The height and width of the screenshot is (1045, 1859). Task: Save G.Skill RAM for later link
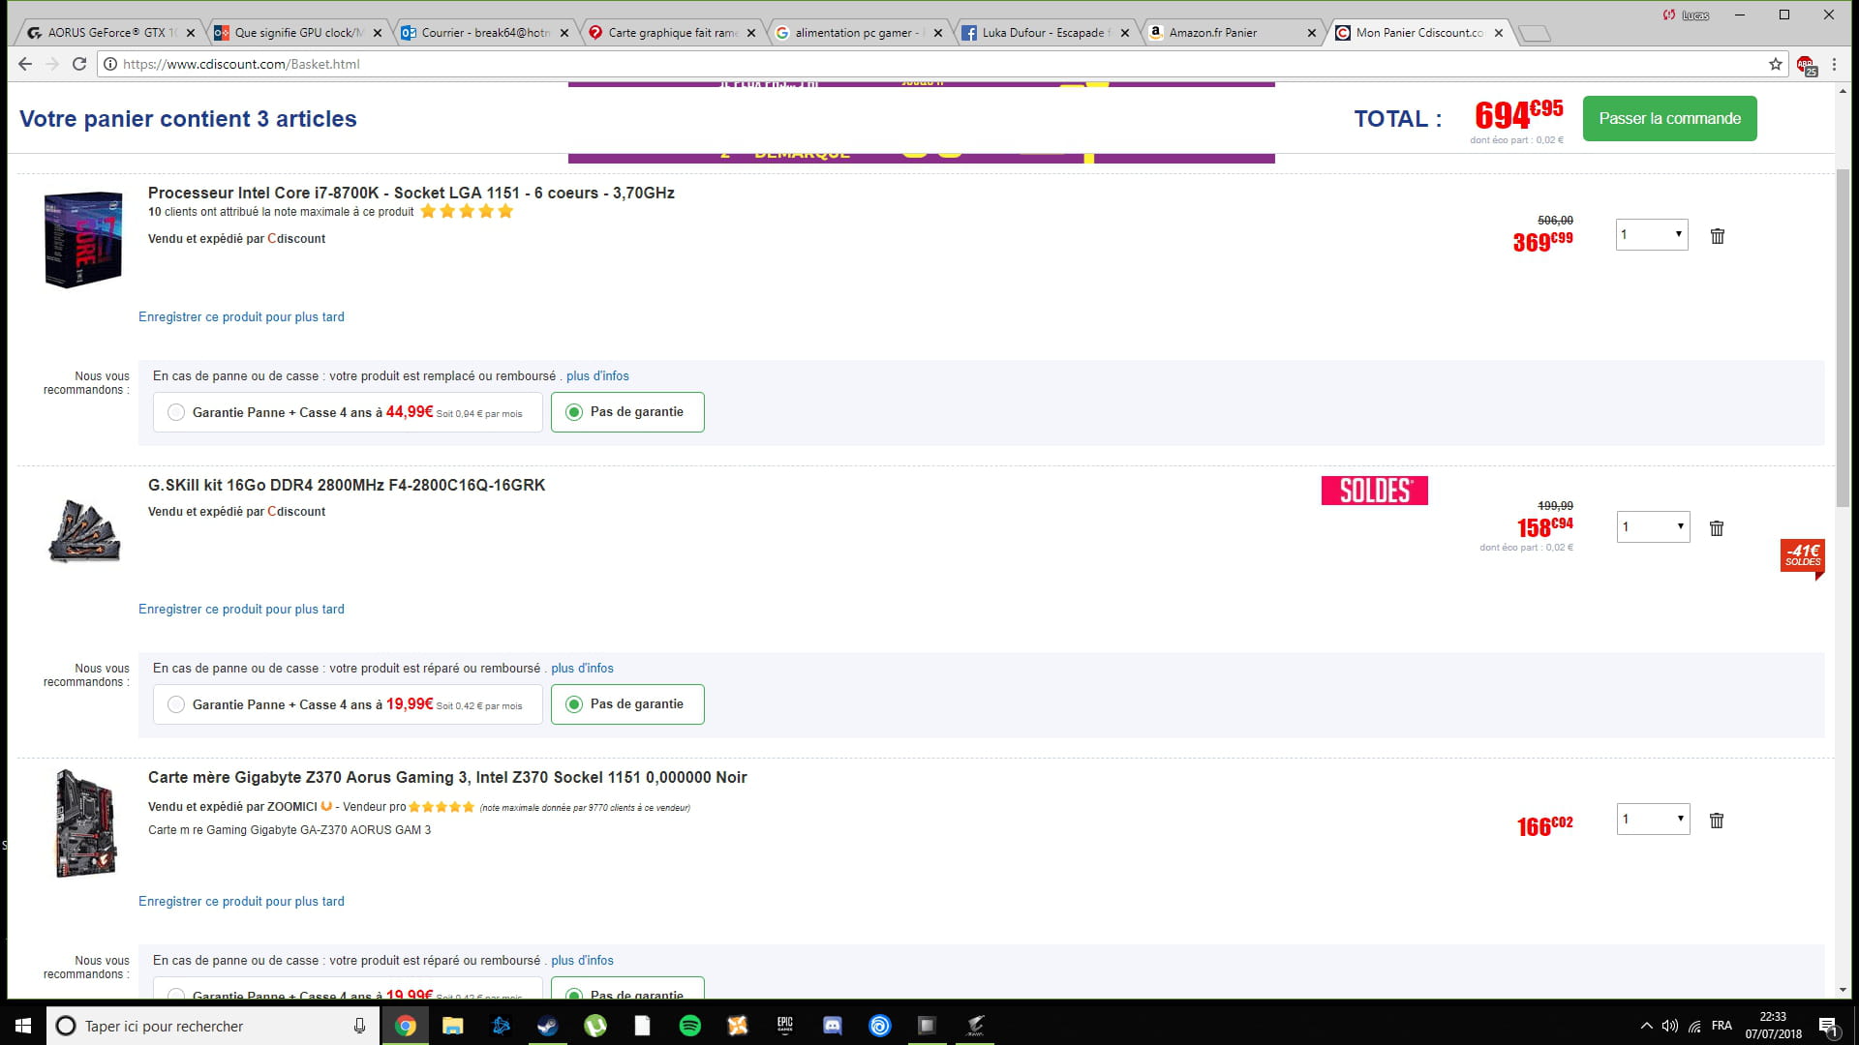pos(241,610)
